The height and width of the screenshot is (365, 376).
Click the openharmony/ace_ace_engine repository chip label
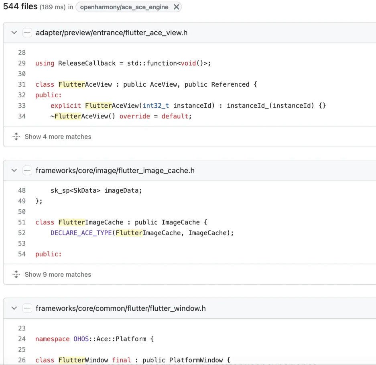point(124,7)
